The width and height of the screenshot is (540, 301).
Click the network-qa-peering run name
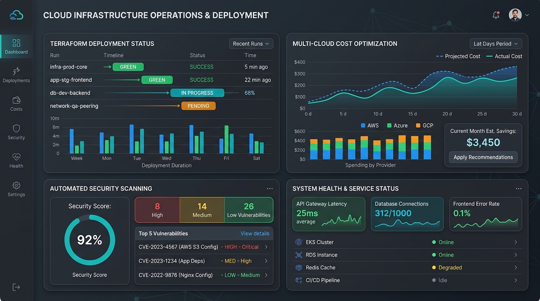(74, 106)
